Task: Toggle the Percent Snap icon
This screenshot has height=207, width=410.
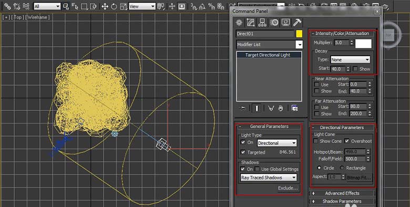Action: pyautogui.click(x=211, y=6)
